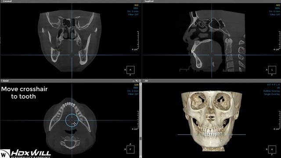
Task: Click the Sagittal view orientation cube
Action: pos(272,70)
